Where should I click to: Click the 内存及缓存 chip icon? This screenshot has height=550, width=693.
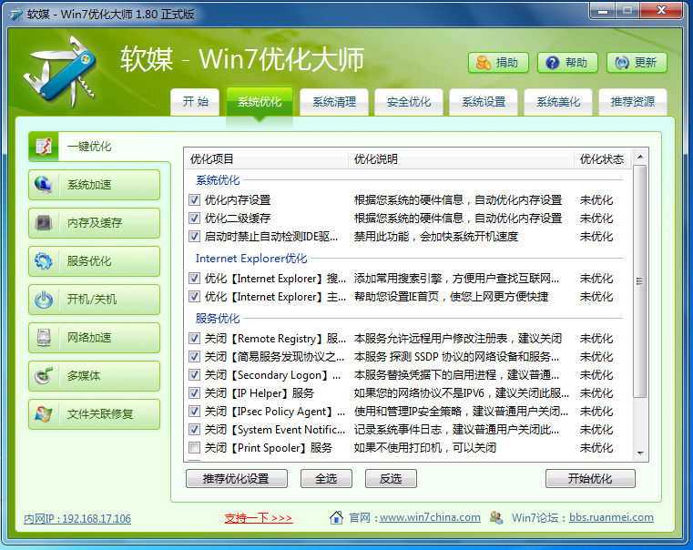tap(44, 223)
